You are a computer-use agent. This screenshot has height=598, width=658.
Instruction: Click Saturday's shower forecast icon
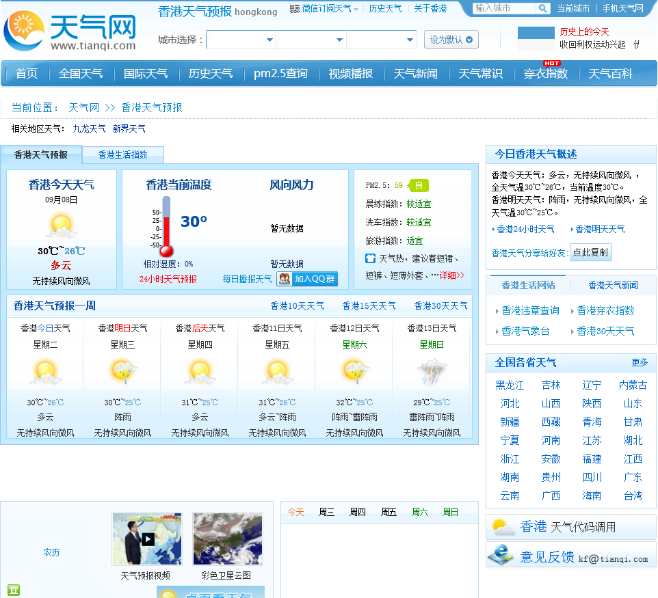354,372
